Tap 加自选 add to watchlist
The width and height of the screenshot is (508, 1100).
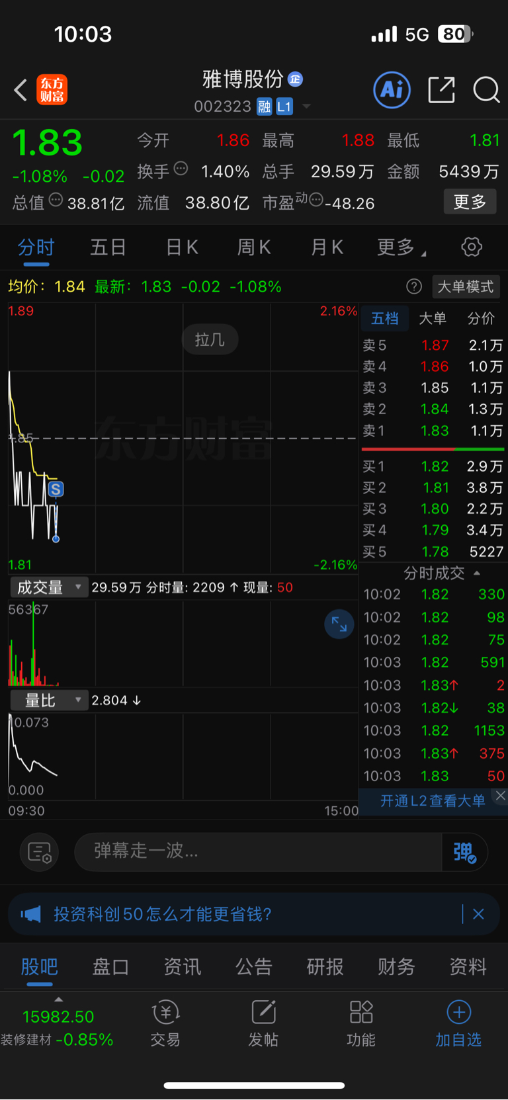click(458, 1023)
